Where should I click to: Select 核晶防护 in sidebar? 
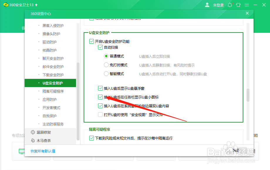(50, 50)
